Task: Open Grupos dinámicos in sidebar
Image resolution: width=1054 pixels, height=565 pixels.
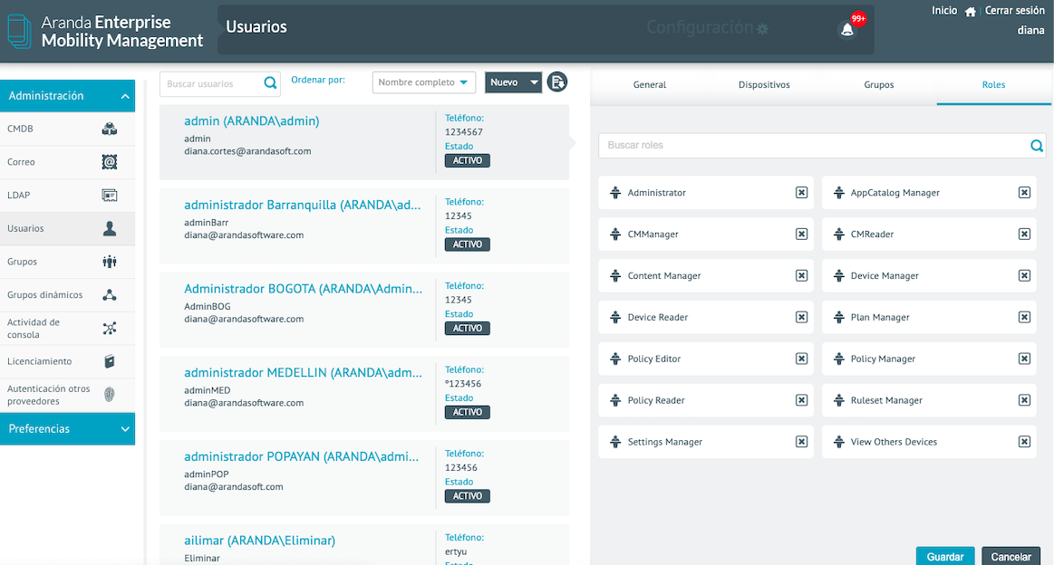Action: pyautogui.click(x=67, y=295)
